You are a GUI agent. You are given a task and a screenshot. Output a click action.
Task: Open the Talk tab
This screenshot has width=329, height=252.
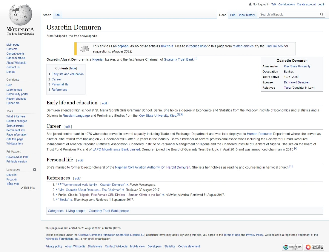(58, 15)
